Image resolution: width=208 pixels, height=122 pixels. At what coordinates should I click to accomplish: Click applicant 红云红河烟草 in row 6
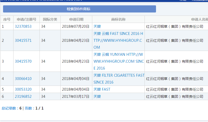(175, 97)
